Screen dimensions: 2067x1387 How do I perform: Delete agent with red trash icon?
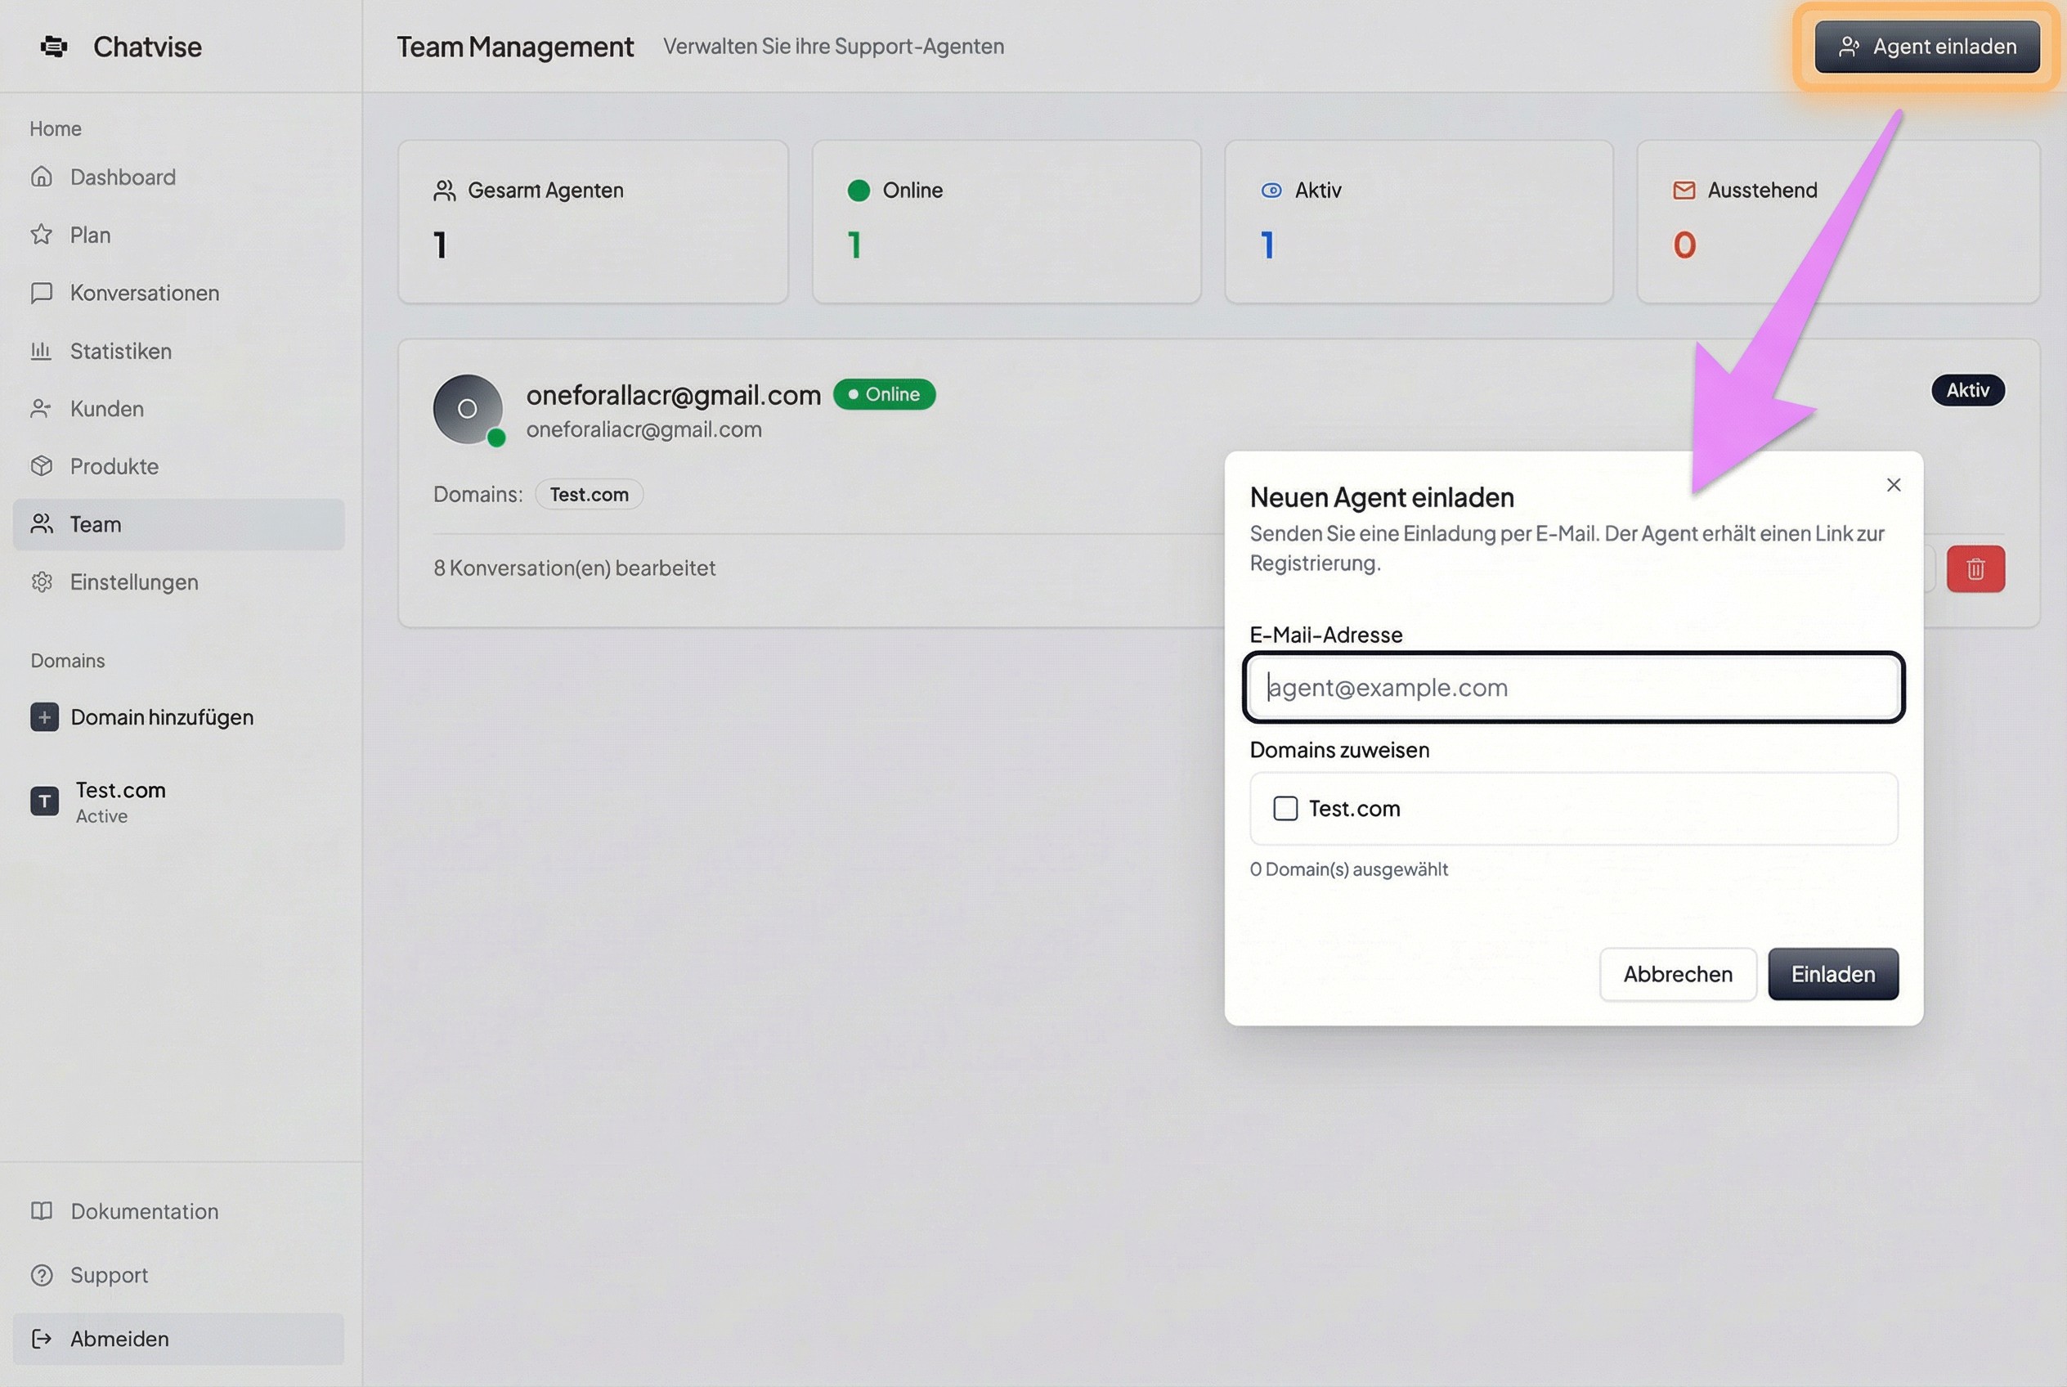[1975, 568]
